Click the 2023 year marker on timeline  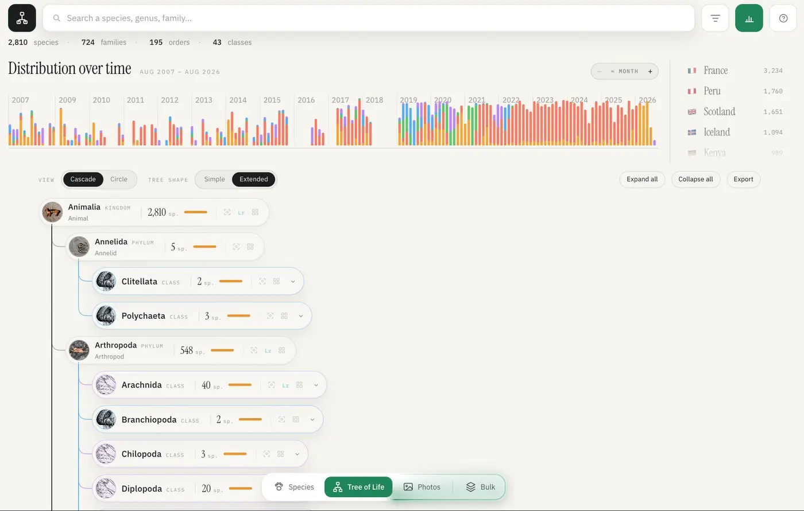pyautogui.click(x=545, y=100)
